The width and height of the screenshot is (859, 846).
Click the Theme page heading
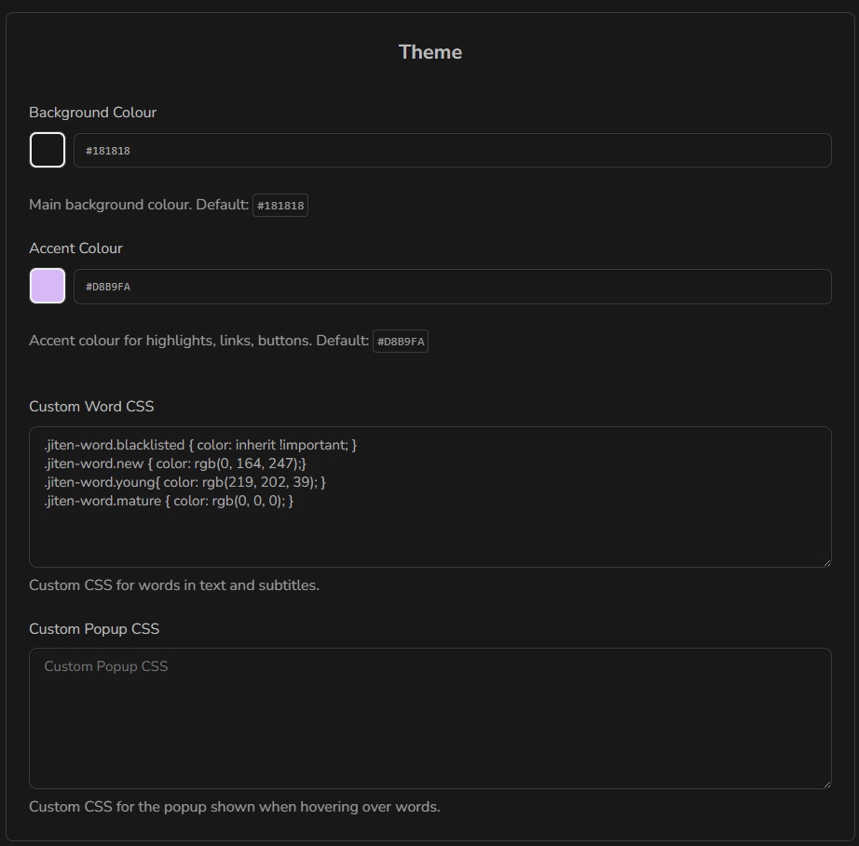tap(429, 52)
